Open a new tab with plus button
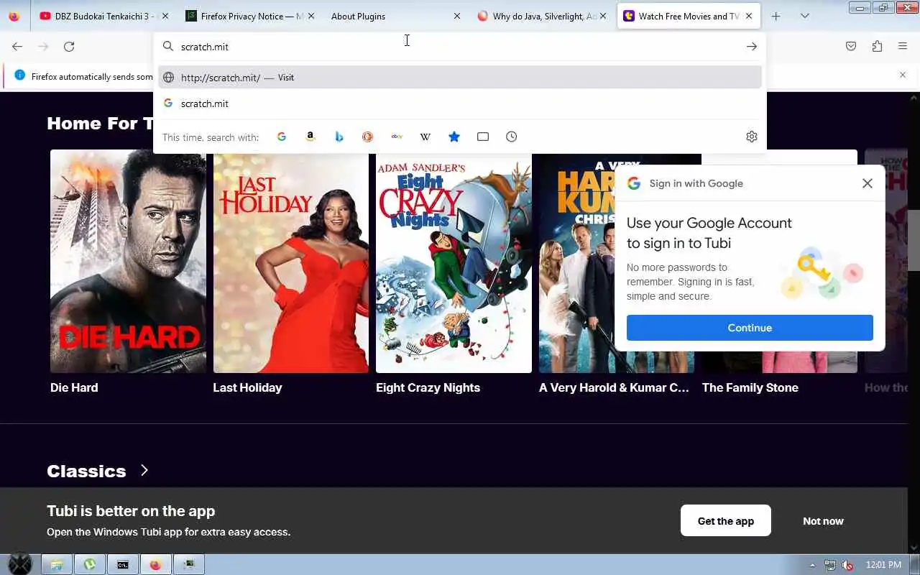Image resolution: width=920 pixels, height=575 pixels. [776, 16]
